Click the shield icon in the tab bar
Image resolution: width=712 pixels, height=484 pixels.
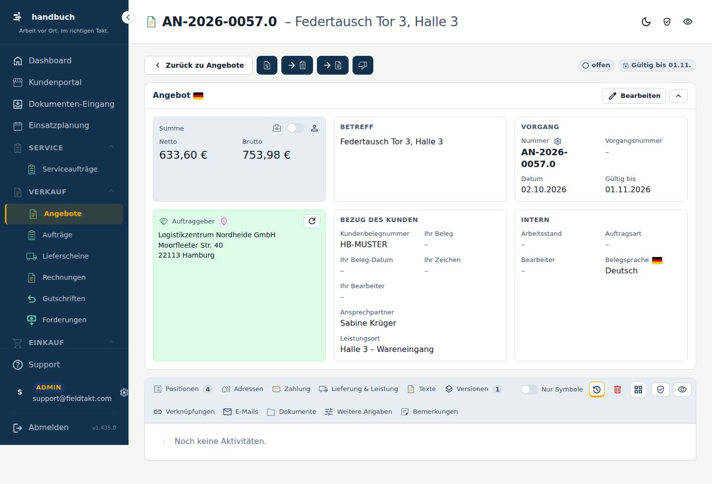point(661,390)
